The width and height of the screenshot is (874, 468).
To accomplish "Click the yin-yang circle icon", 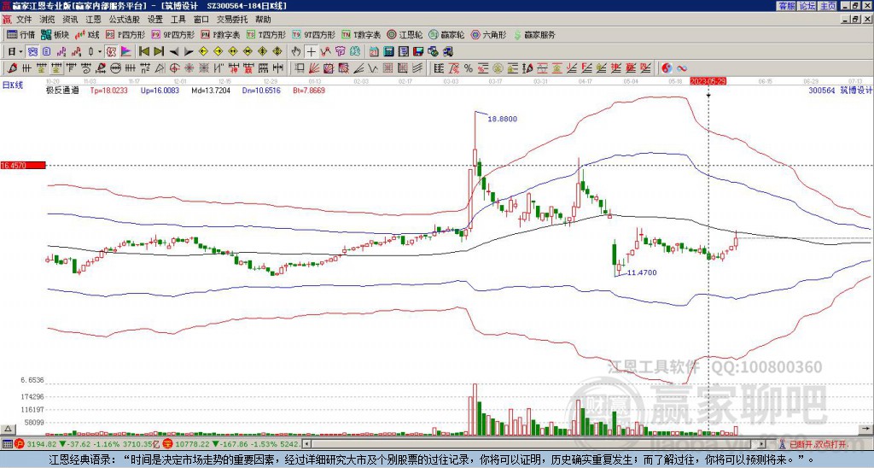I will tap(667, 68).
